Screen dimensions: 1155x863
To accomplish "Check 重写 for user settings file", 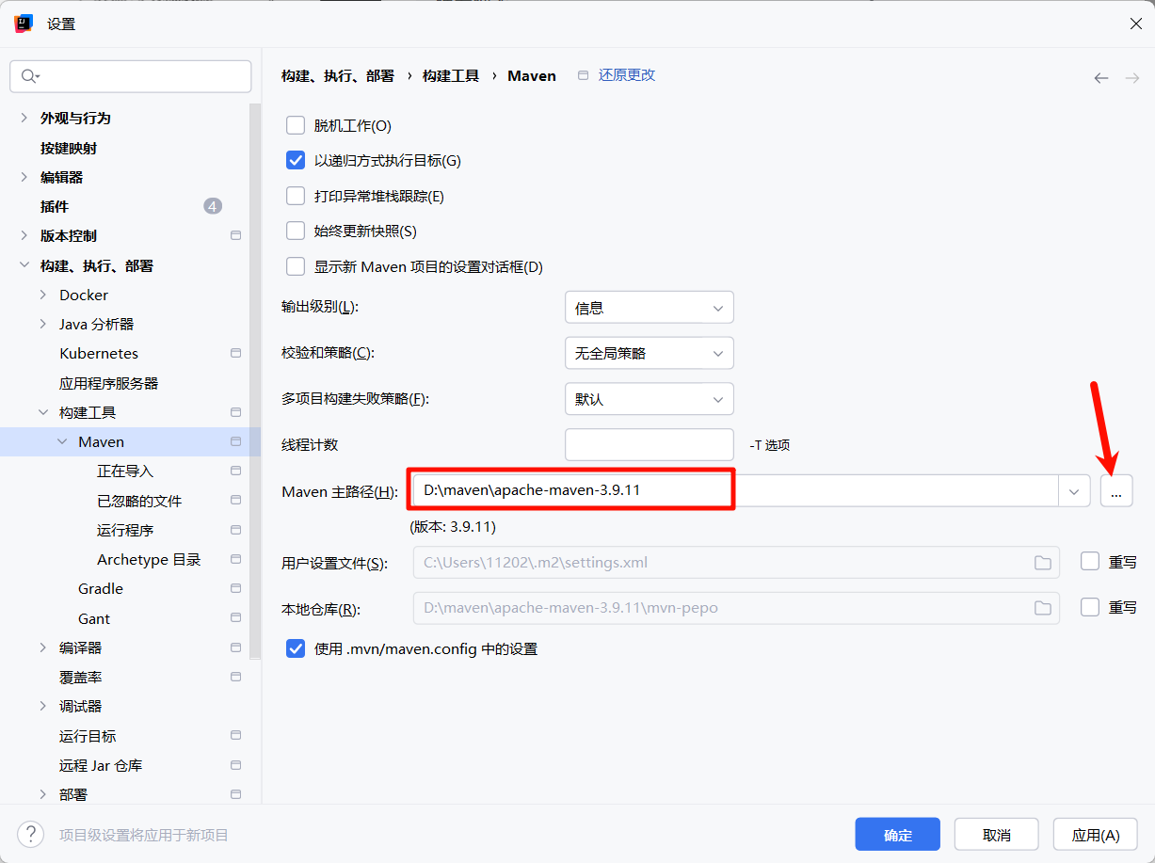I will 1090,561.
